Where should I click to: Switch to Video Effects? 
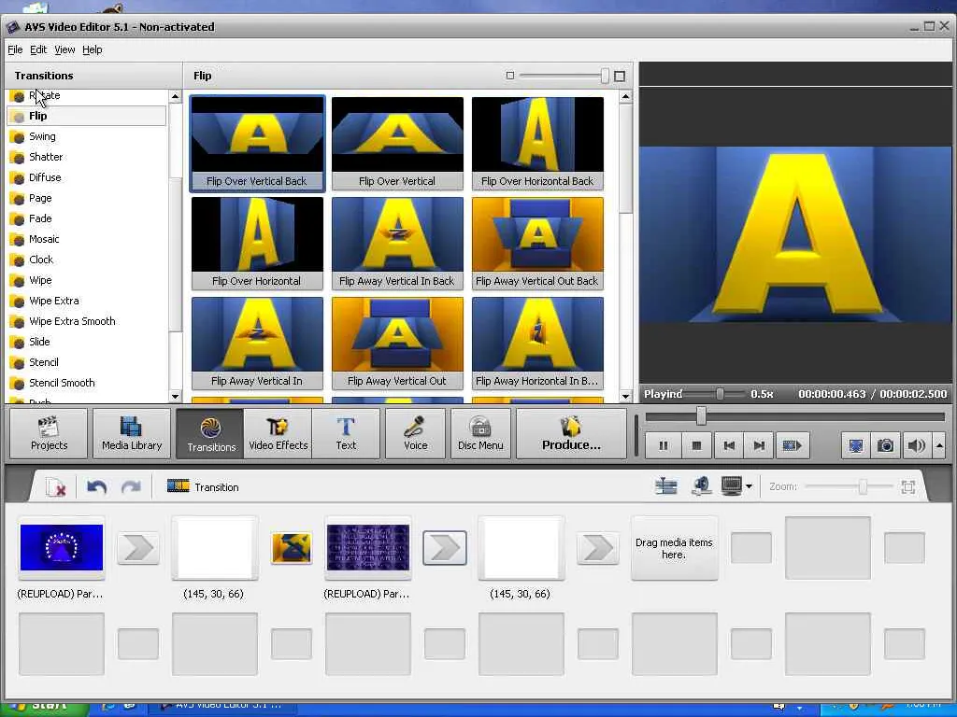278,433
